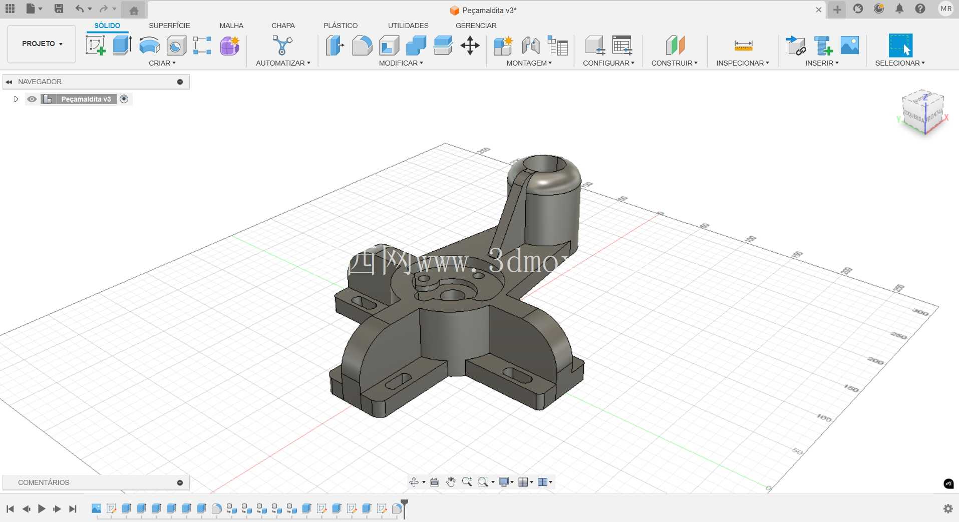Click the Automate fork icon
The width and height of the screenshot is (959, 522).
pos(282,46)
